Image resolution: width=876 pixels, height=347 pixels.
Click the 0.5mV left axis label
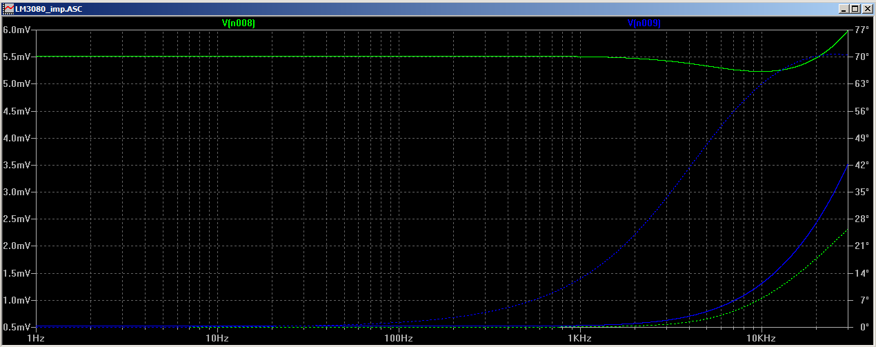coord(16,327)
